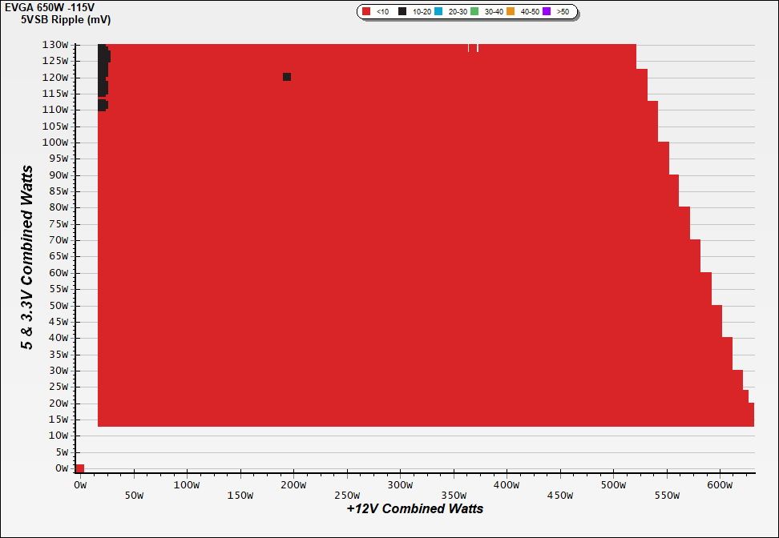Click the '200w' x-axis label
The height and width of the screenshot is (538, 779).
[293, 485]
